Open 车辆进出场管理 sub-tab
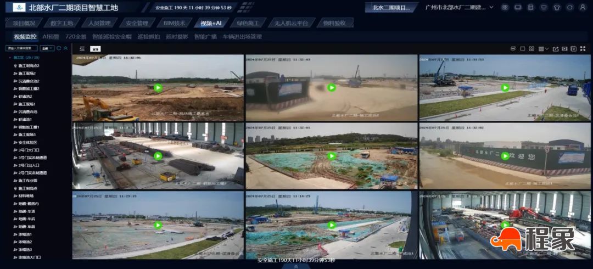593x269 pixels. tap(242, 37)
